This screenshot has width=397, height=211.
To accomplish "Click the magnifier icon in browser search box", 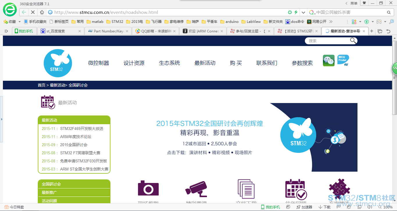I will [x=389, y=12].
